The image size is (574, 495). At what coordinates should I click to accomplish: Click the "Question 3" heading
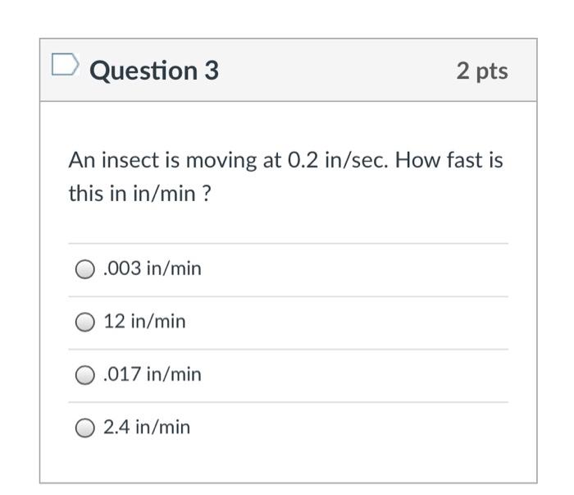(154, 71)
